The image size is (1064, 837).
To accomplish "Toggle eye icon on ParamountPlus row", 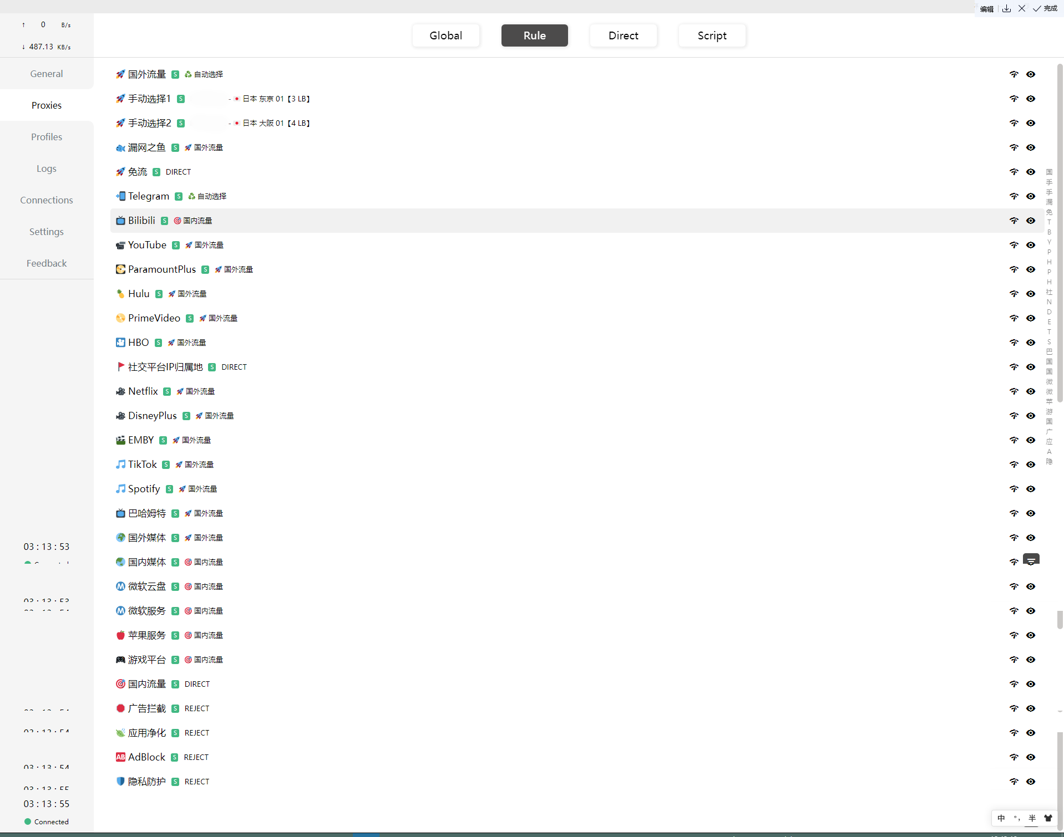I will pos(1031,269).
